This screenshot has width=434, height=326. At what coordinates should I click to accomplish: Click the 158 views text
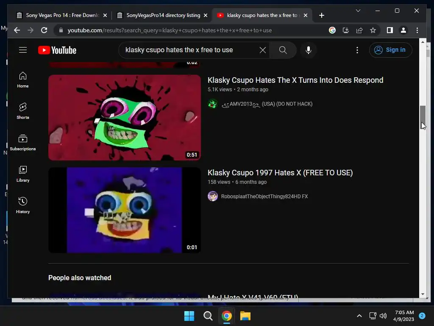pos(219,182)
